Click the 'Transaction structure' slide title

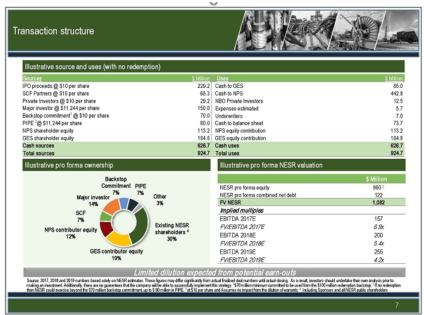point(53,31)
